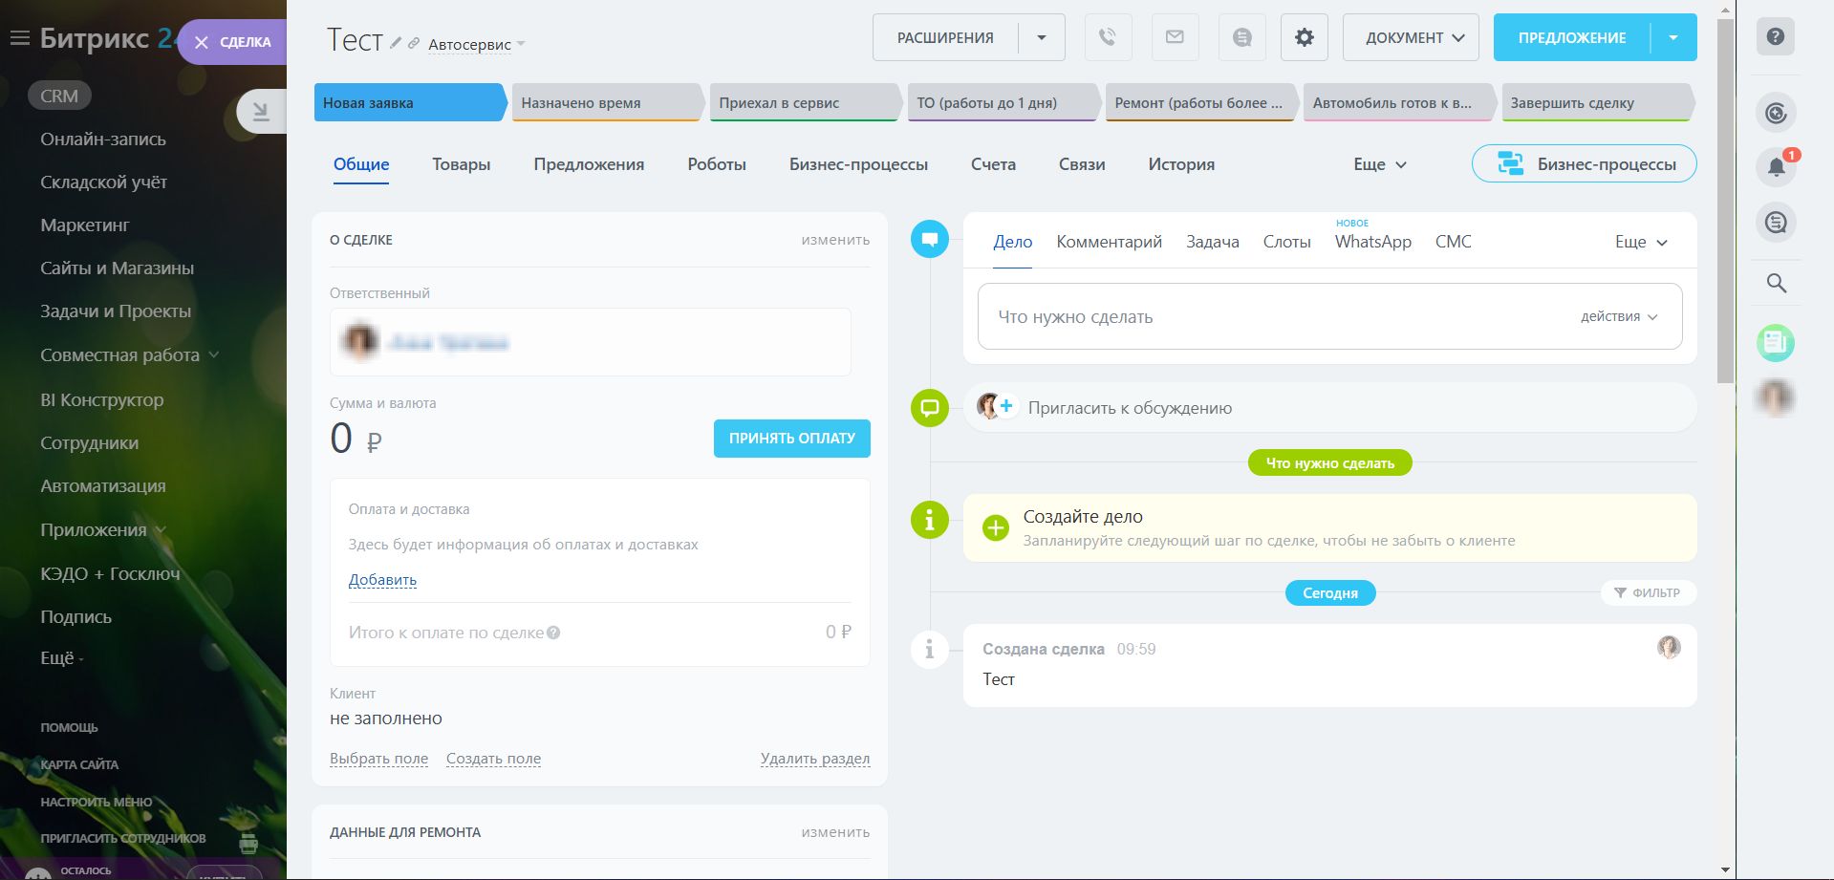Set deal stage to Назначено время
The width and height of the screenshot is (1834, 880).
(606, 103)
